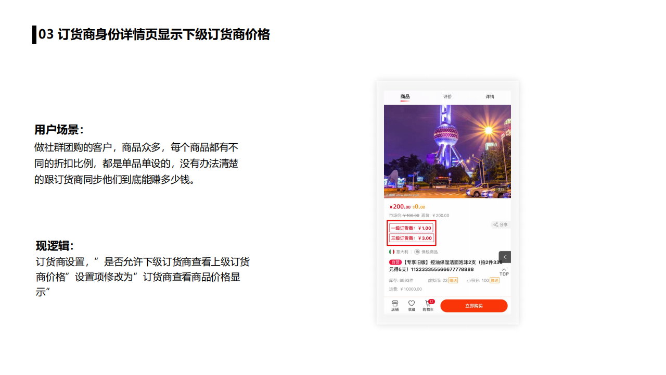This screenshot has height=375, width=666.
Task: Click the slide heading 03 订货商身份详情页
Action: (x=154, y=34)
